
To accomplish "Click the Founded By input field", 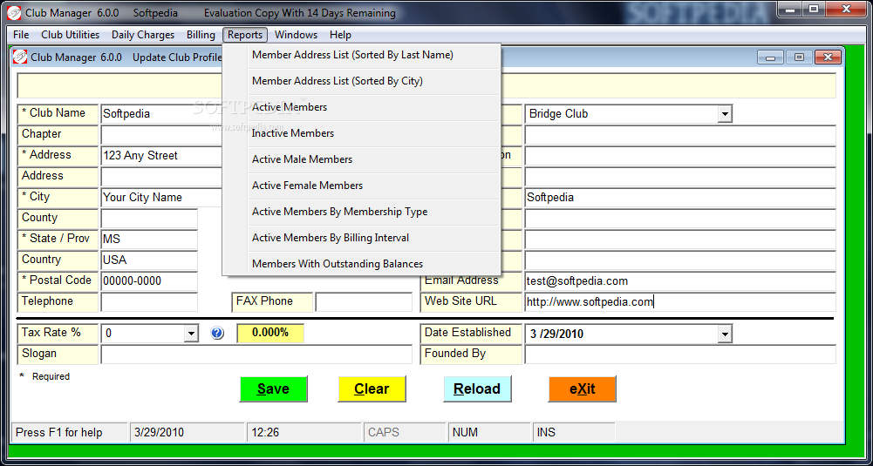I will (680, 355).
